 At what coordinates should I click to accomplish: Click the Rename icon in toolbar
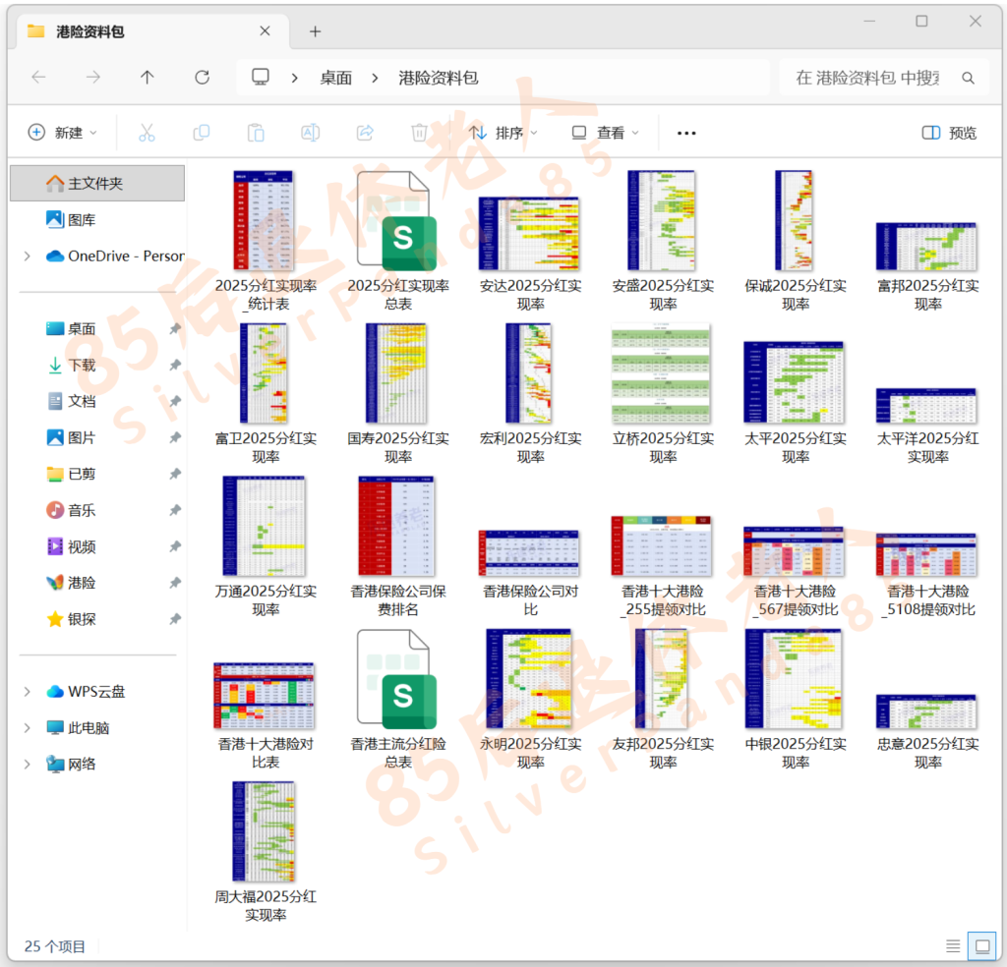[x=310, y=133]
